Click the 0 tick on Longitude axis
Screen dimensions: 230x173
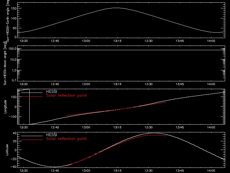point(16,107)
